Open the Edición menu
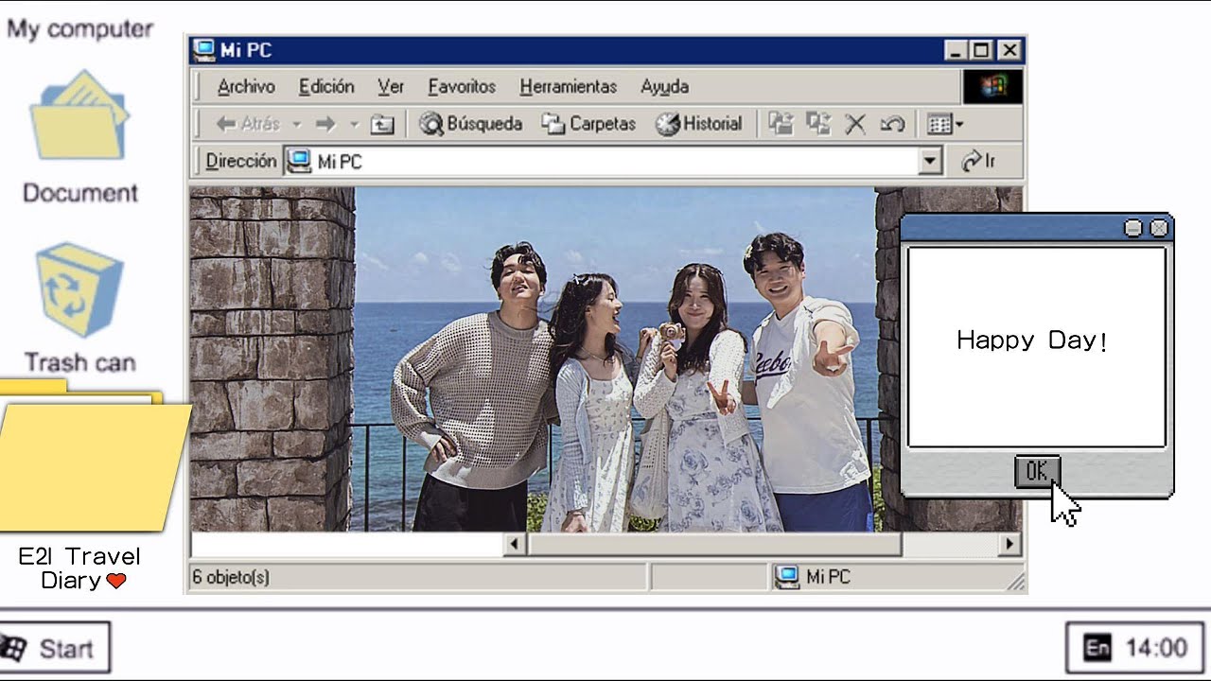The height and width of the screenshot is (681, 1211). click(326, 86)
